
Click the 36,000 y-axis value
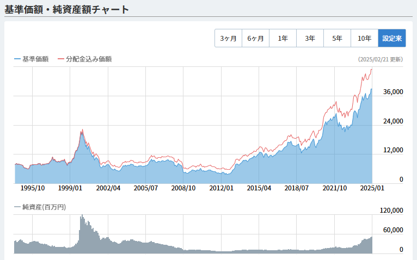coord(393,92)
